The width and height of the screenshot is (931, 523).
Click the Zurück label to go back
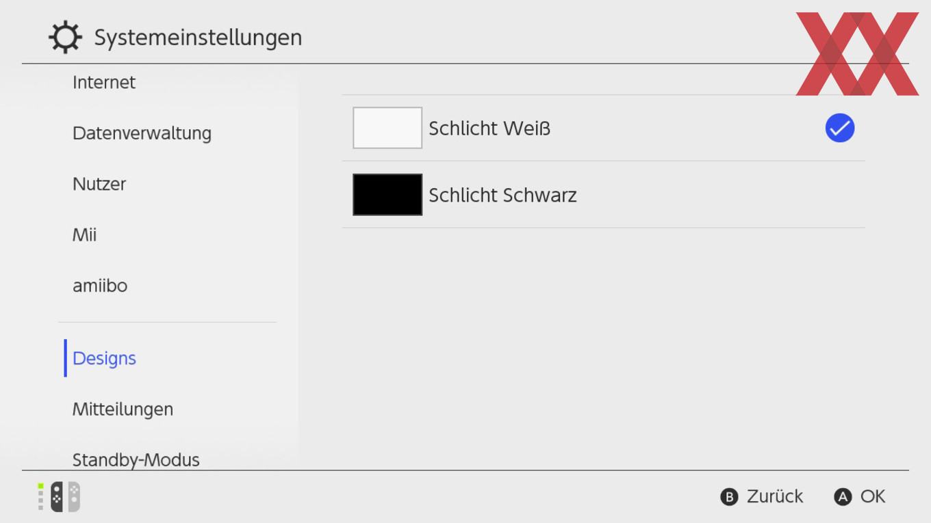pos(775,496)
